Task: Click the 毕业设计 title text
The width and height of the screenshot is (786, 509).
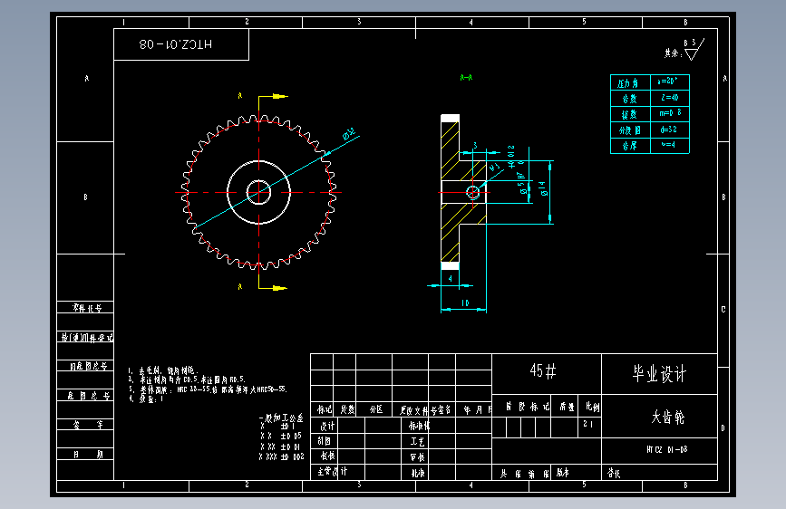Action: [x=659, y=374]
